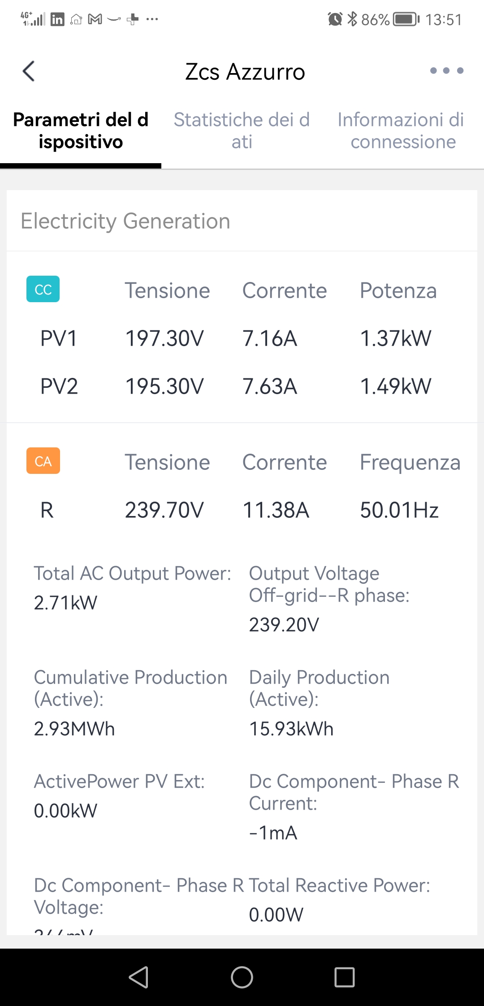Open the three-dot more options menu

pyautogui.click(x=446, y=71)
